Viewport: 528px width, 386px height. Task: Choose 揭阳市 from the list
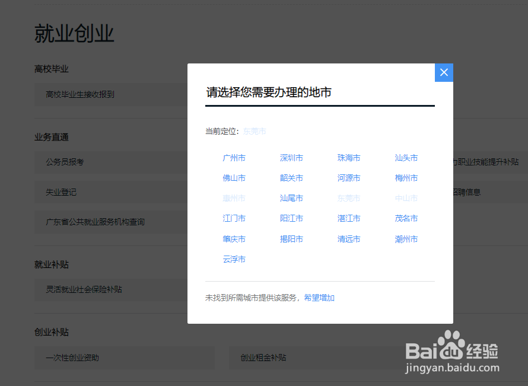point(291,238)
